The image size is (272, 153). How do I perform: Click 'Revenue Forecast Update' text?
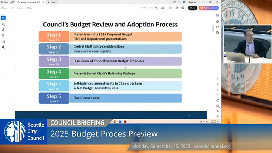92,51
